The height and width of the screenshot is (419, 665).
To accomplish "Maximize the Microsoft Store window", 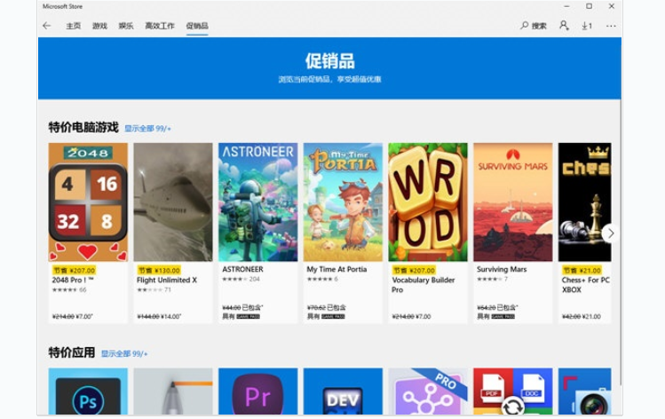I will [589, 6].
